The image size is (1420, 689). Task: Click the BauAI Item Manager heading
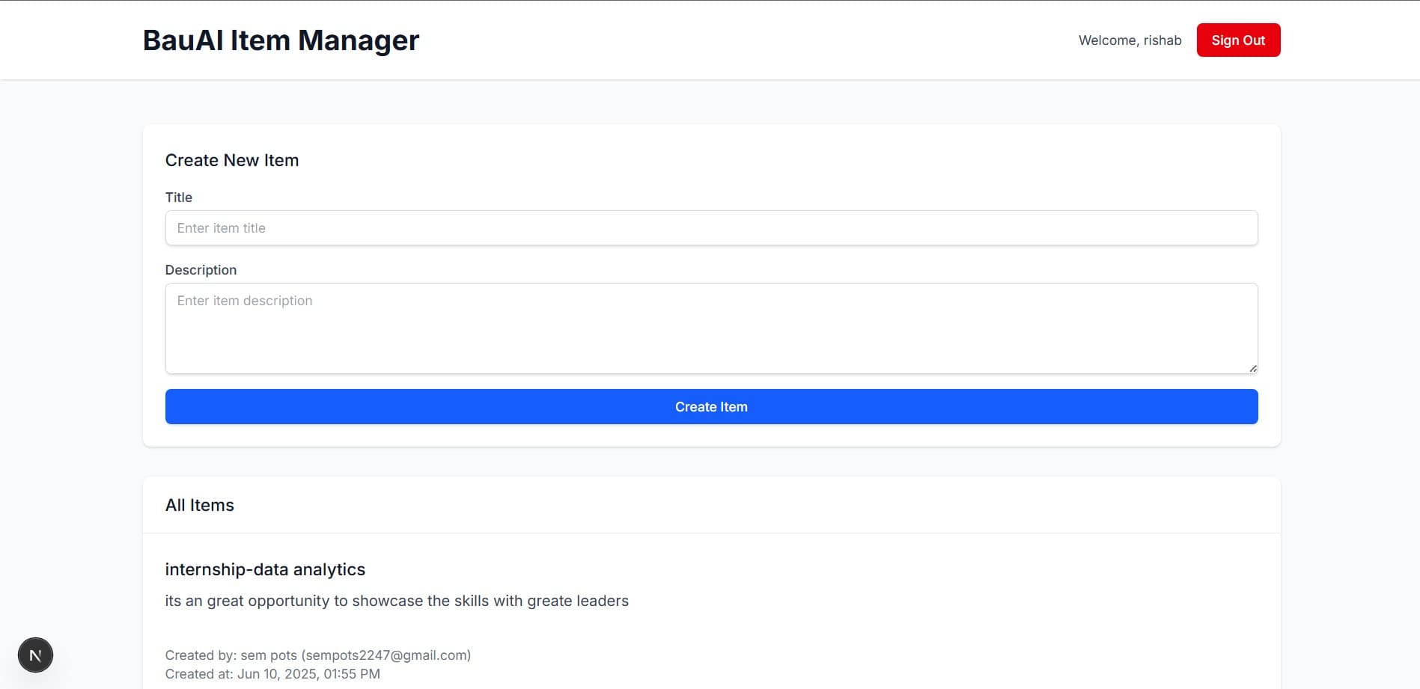pos(281,40)
